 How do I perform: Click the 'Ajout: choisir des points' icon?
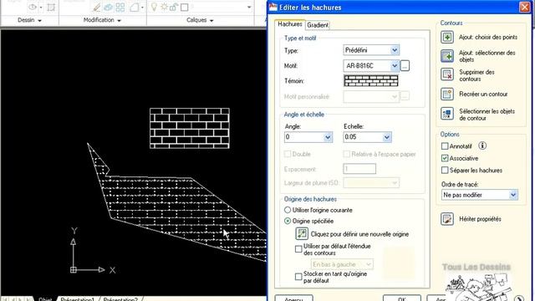(x=447, y=37)
